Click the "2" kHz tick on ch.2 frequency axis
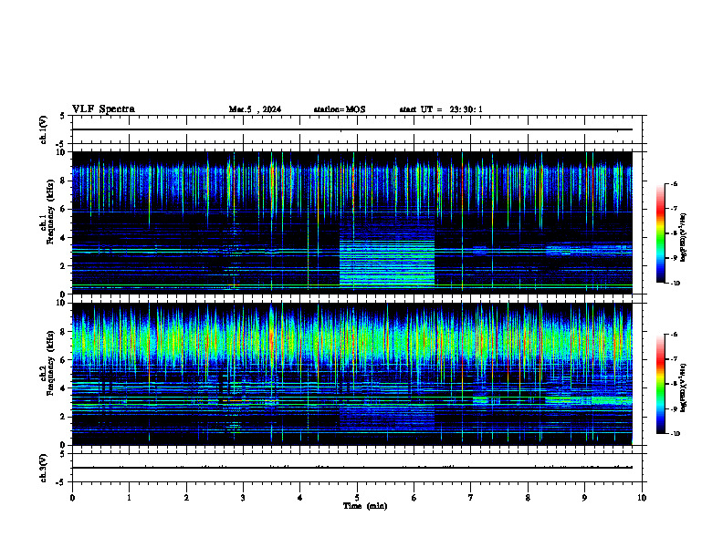 64,417
